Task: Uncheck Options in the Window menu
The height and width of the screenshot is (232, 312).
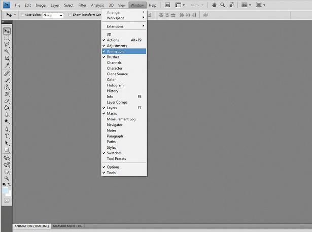Action: point(124,167)
